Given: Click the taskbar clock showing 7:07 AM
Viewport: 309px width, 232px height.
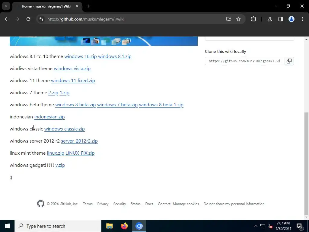Looking at the screenshot, I should (283, 226).
